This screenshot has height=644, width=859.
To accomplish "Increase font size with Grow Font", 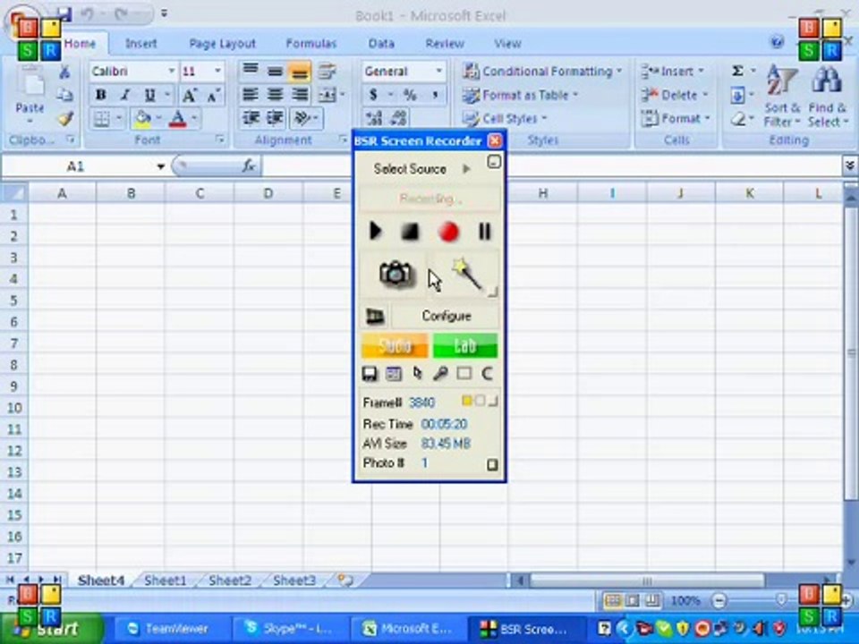I will (190, 96).
